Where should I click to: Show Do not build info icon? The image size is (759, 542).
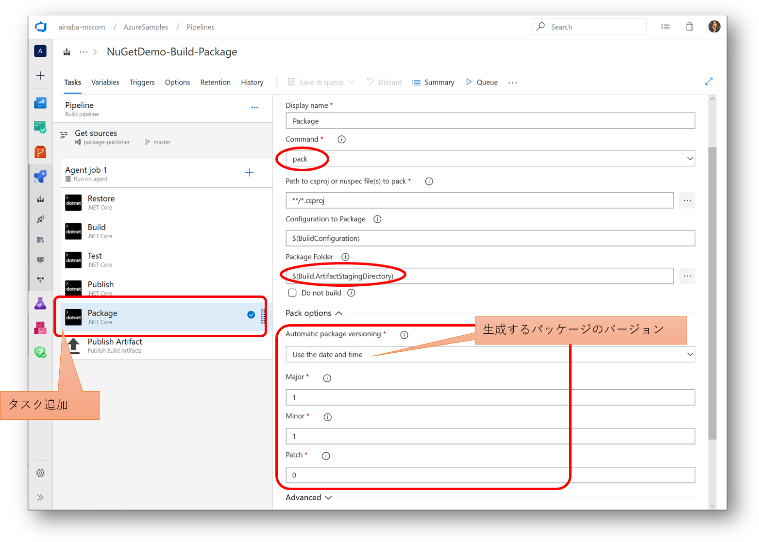click(351, 293)
